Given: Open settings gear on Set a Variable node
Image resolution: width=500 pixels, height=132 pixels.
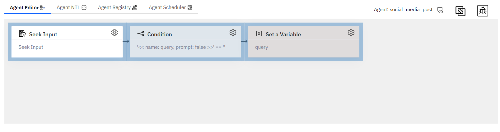Looking at the screenshot, I should 351,33.
